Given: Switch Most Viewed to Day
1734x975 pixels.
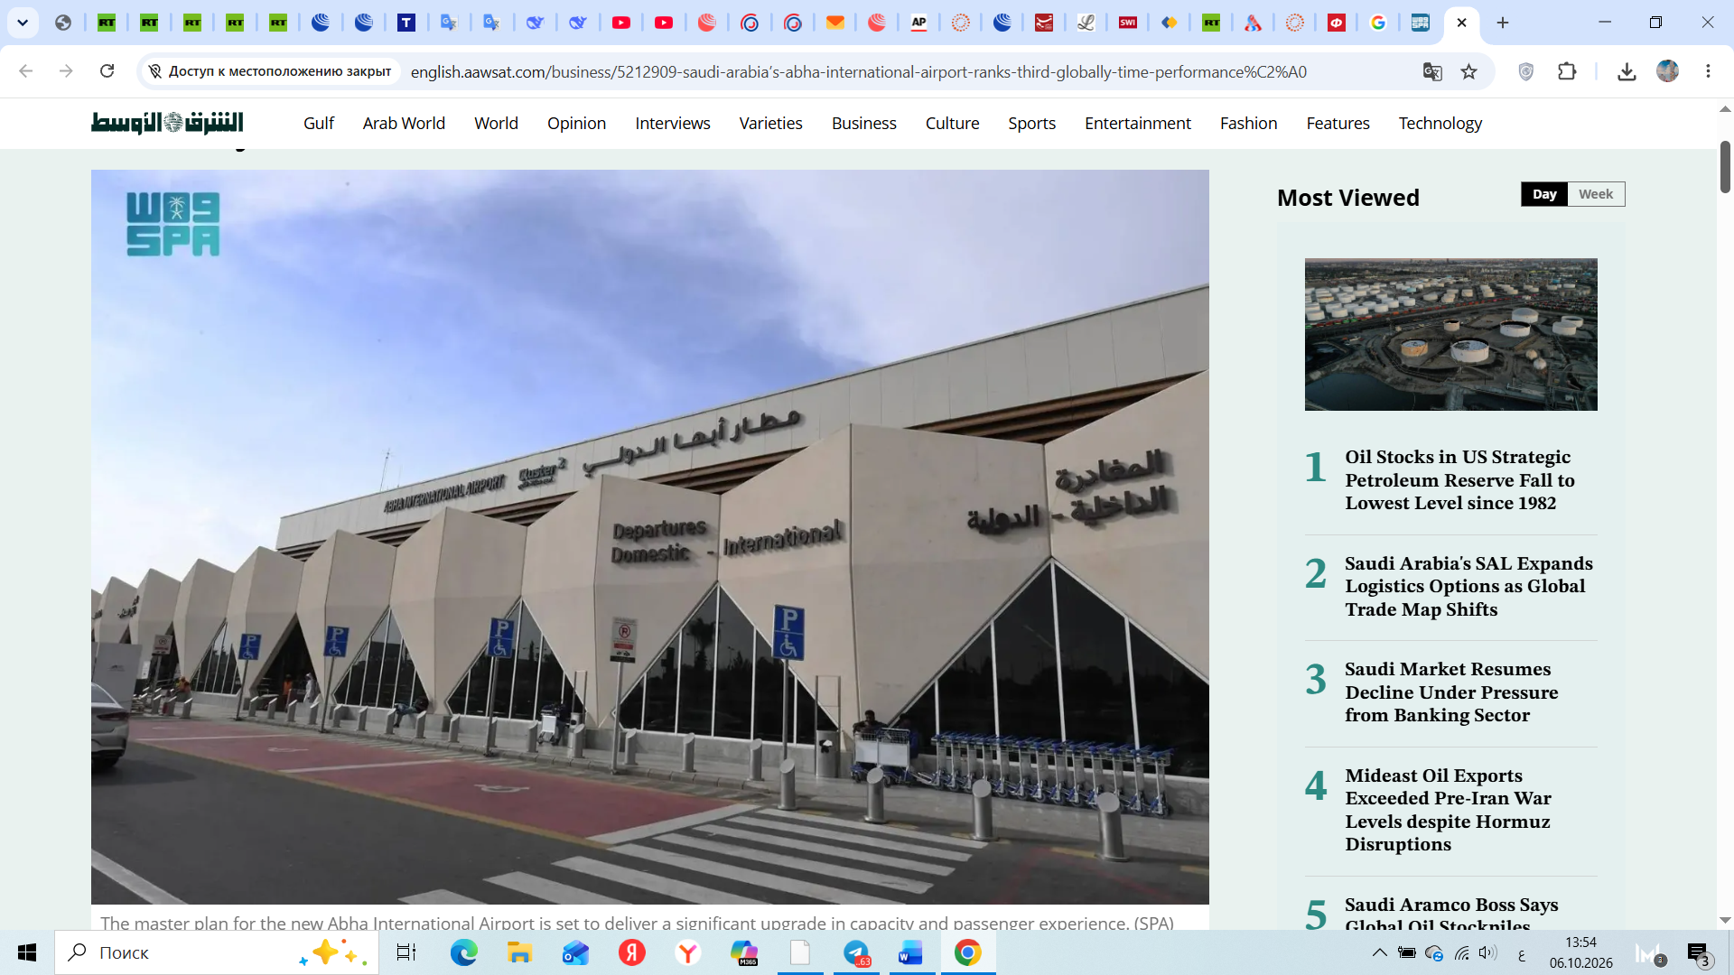Looking at the screenshot, I should [x=1544, y=194].
